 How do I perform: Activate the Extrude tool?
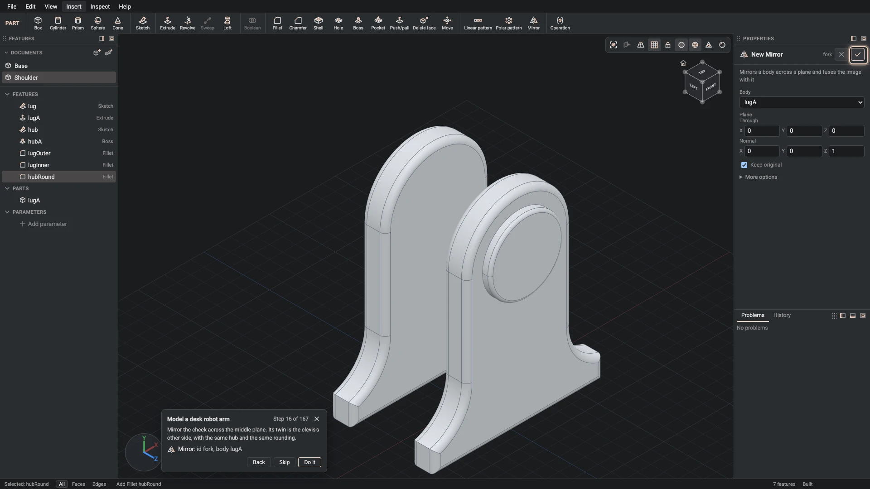click(168, 23)
